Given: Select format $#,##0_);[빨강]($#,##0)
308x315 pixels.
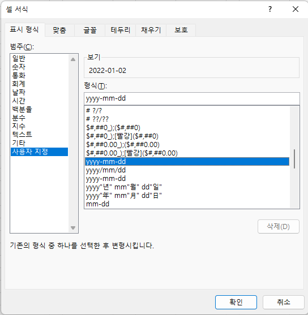Looking at the screenshot, I should pyautogui.click(x=187, y=136).
